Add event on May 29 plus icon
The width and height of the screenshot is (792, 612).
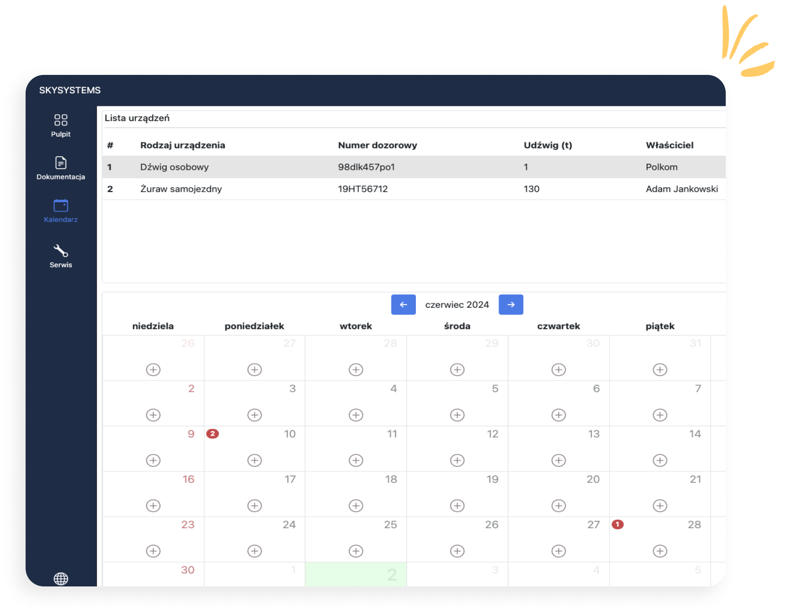pyautogui.click(x=457, y=369)
